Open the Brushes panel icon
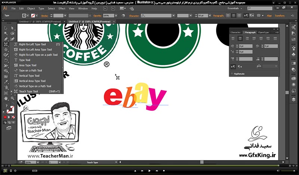 [x=294, y=48]
